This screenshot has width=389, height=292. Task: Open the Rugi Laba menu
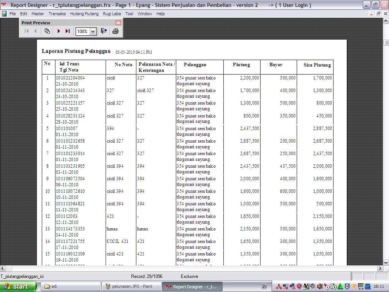(112, 14)
